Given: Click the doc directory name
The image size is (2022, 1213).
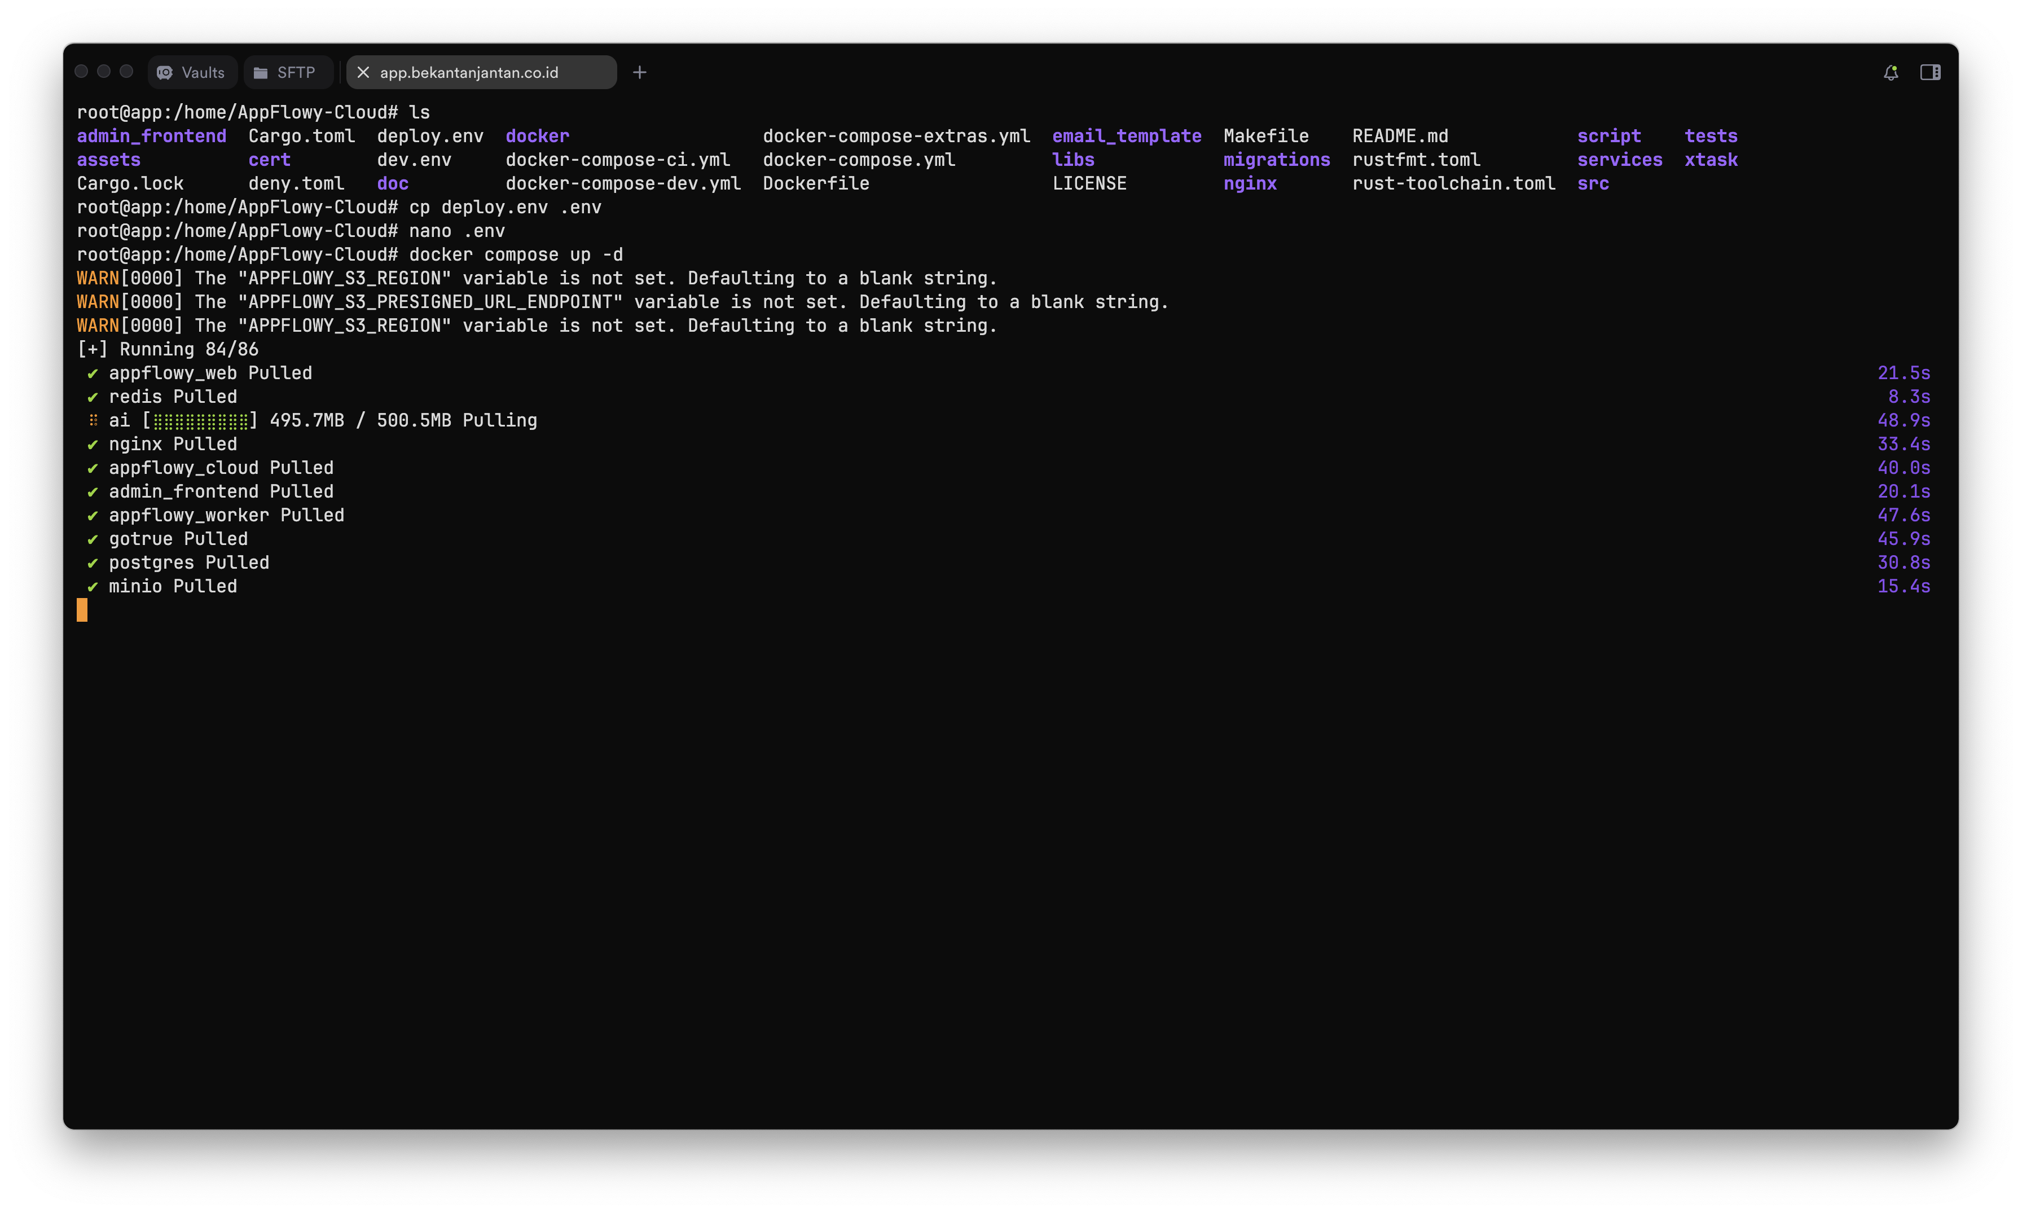Looking at the screenshot, I should coord(393,183).
